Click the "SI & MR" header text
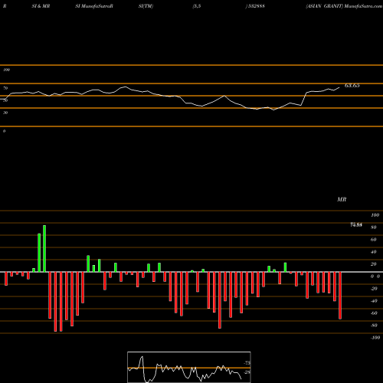The width and height of the screenshot is (383, 383). (x=41, y=6)
